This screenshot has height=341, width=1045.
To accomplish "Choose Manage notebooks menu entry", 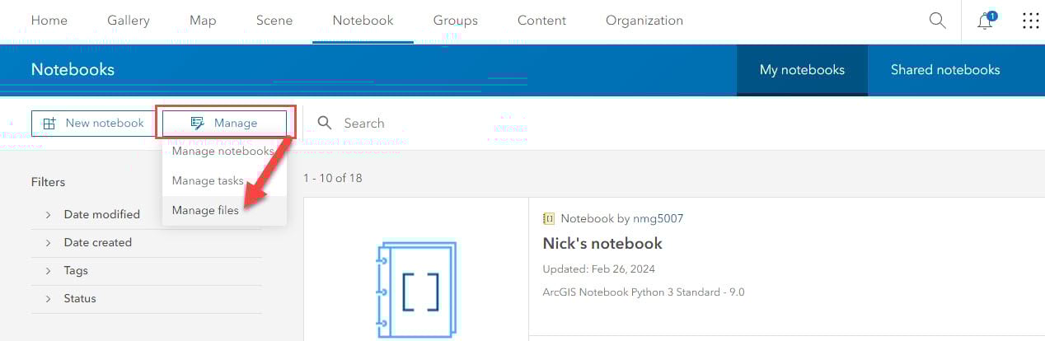I will tap(223, 151).
